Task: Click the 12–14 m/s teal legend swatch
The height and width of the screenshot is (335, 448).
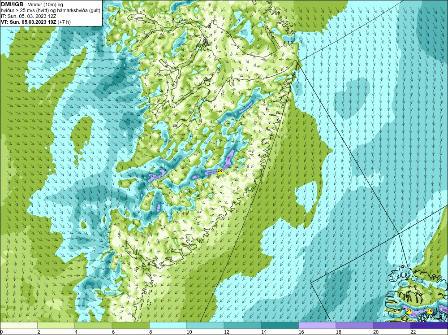Action: [x=242, y=326]
